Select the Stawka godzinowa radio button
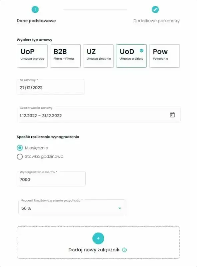The image size is (197, 267). point(20,156)
